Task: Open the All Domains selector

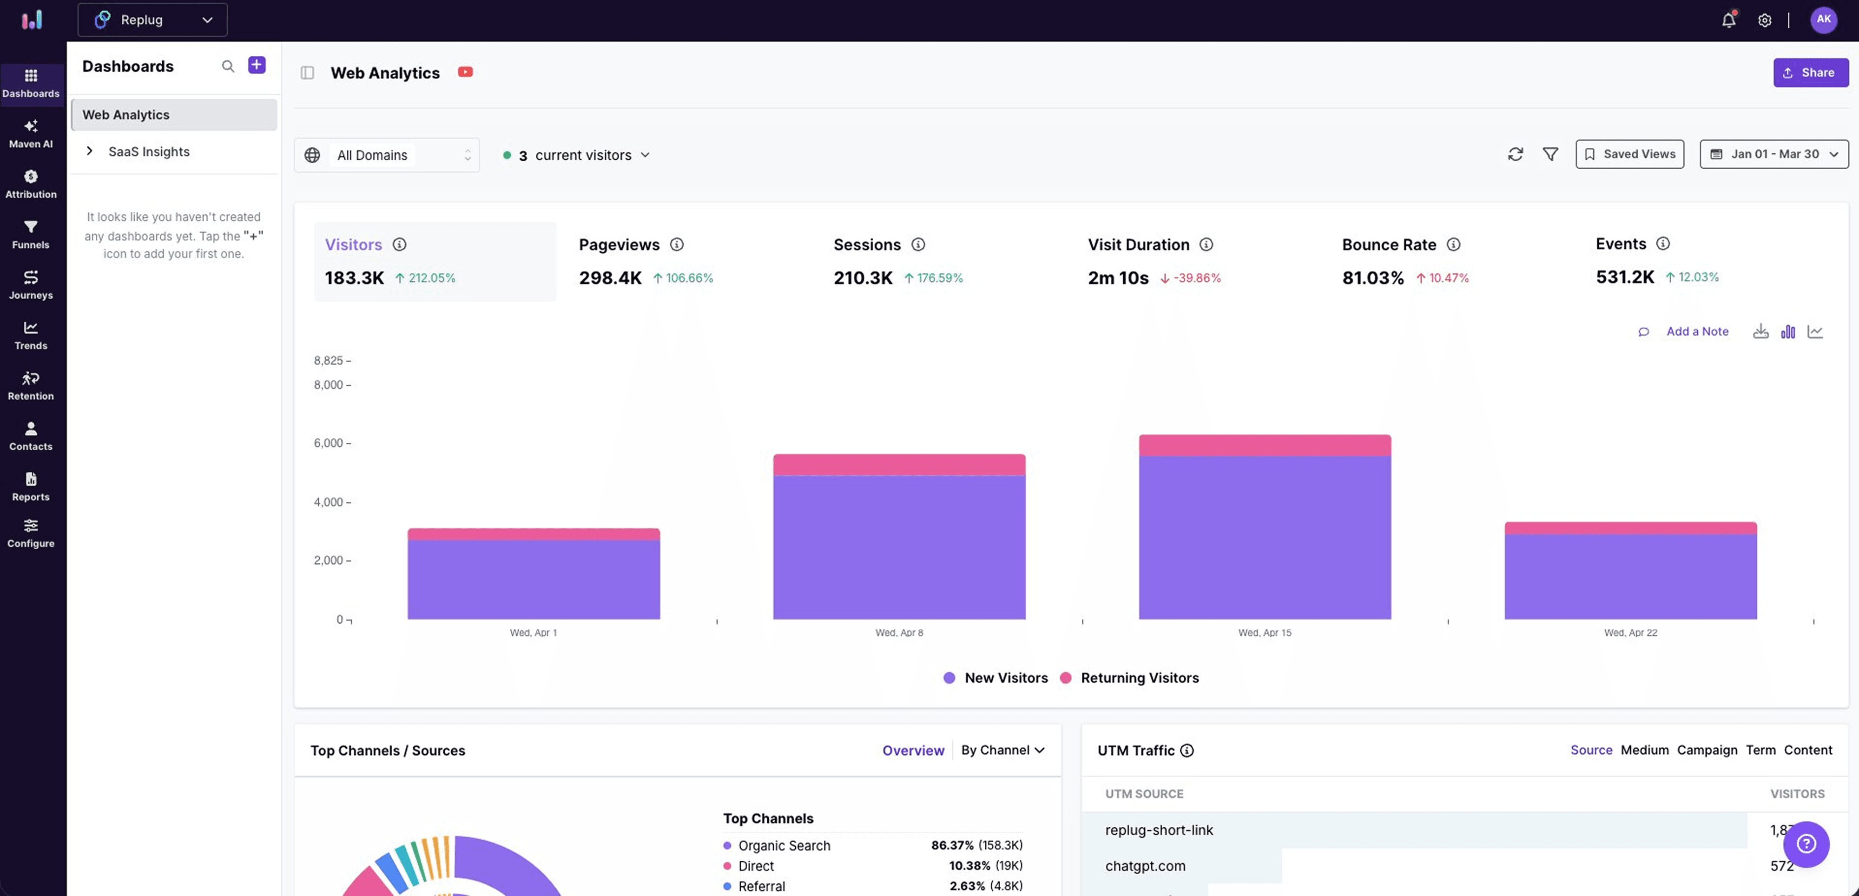Action: point(387,155)
